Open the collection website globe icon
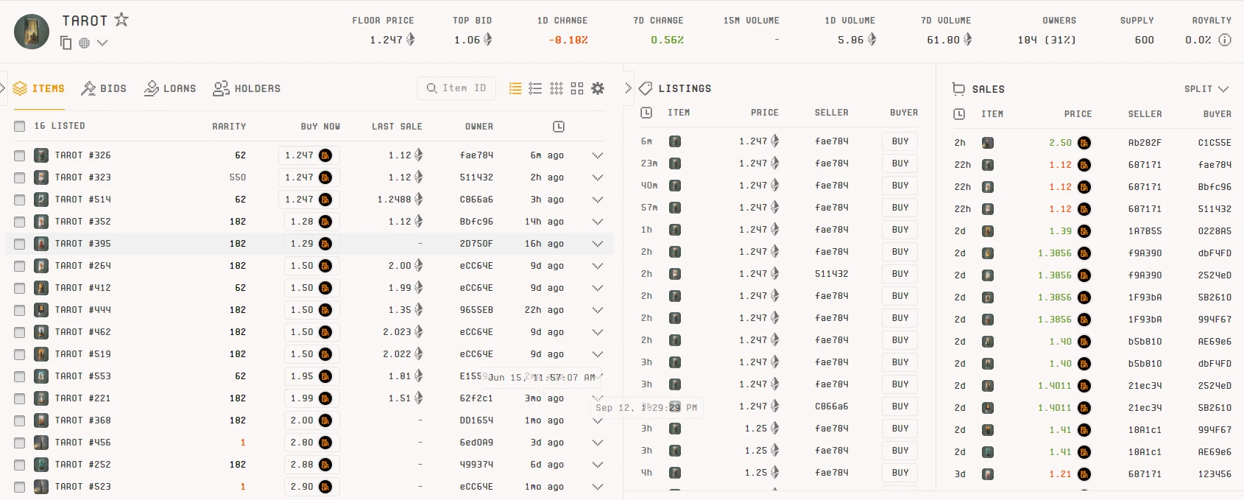This screenshot has height=500, width=1244. 85,43
